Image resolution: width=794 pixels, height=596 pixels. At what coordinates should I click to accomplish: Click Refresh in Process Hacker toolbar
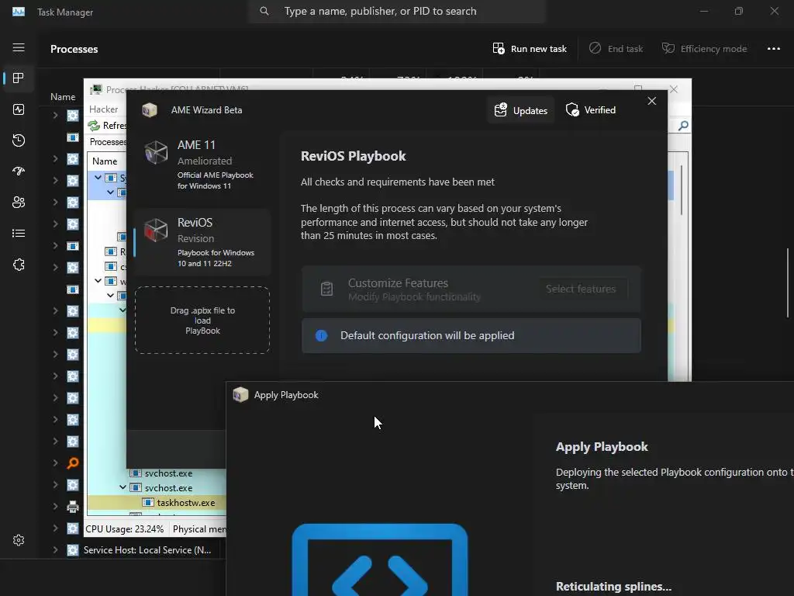click(x=107, y=125)
